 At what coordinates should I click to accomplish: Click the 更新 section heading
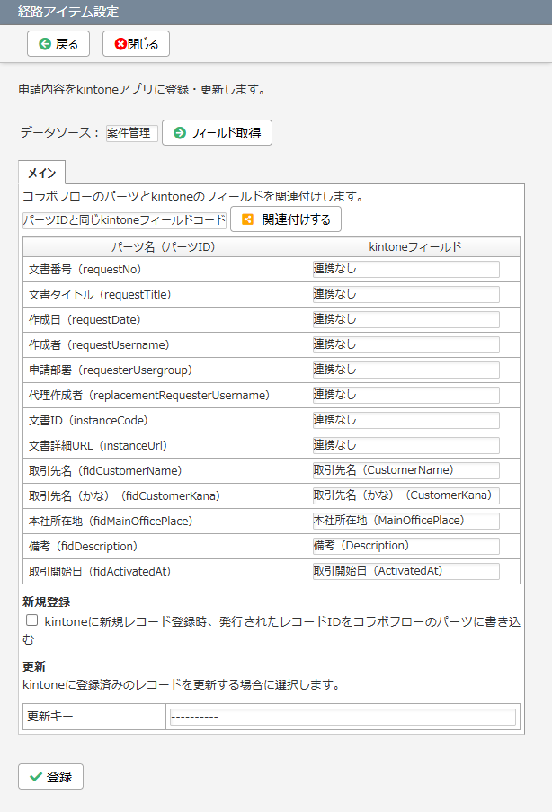(x=34, y=666)
